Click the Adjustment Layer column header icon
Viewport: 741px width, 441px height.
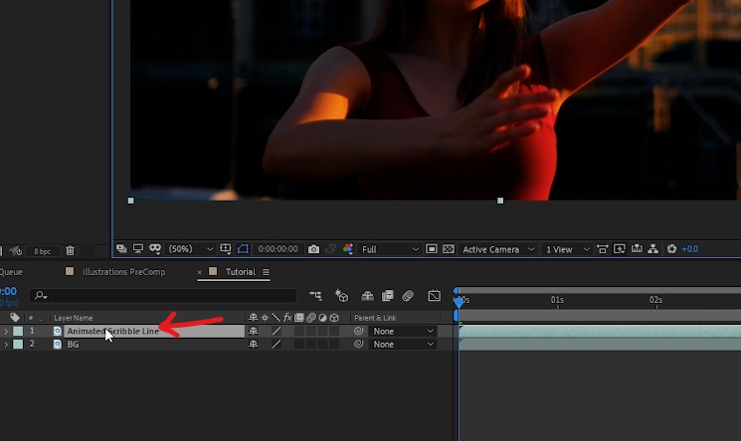click(322, 317)
